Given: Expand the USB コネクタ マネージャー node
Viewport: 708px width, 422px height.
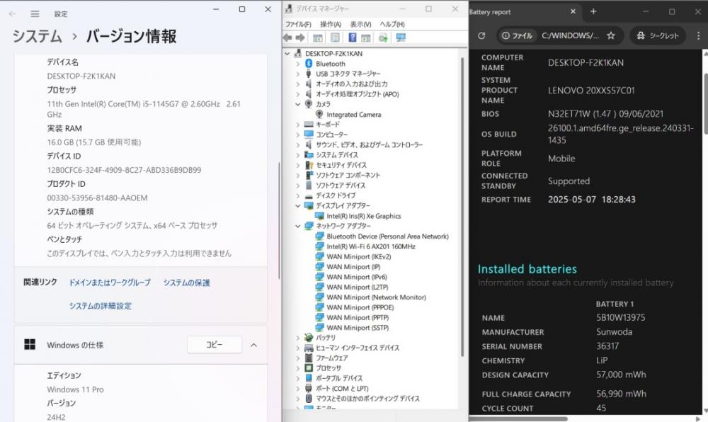Looking at the screenshot, I should pos(297,74).
